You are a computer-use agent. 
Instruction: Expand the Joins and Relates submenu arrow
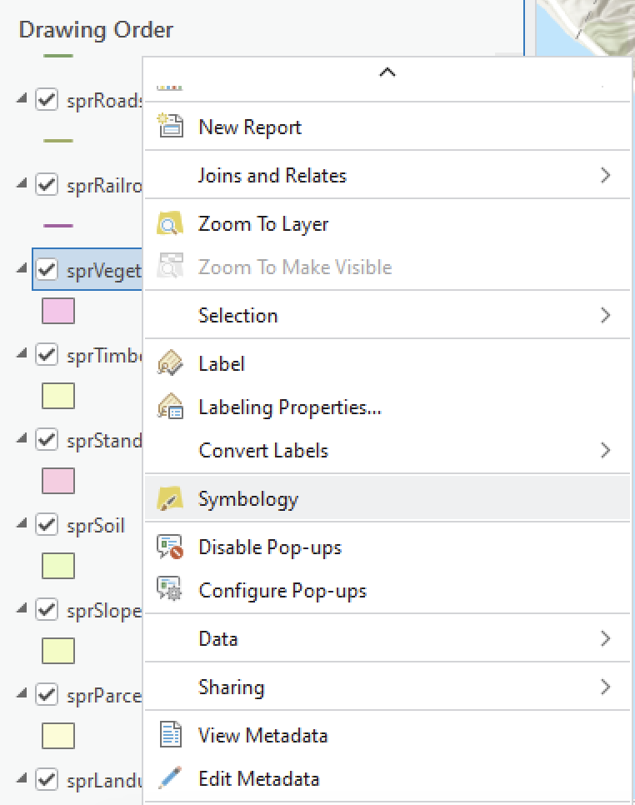coord(605,176)
